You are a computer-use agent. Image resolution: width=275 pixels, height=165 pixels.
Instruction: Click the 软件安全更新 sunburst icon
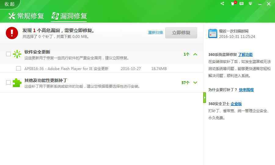(x=17, y=54)
